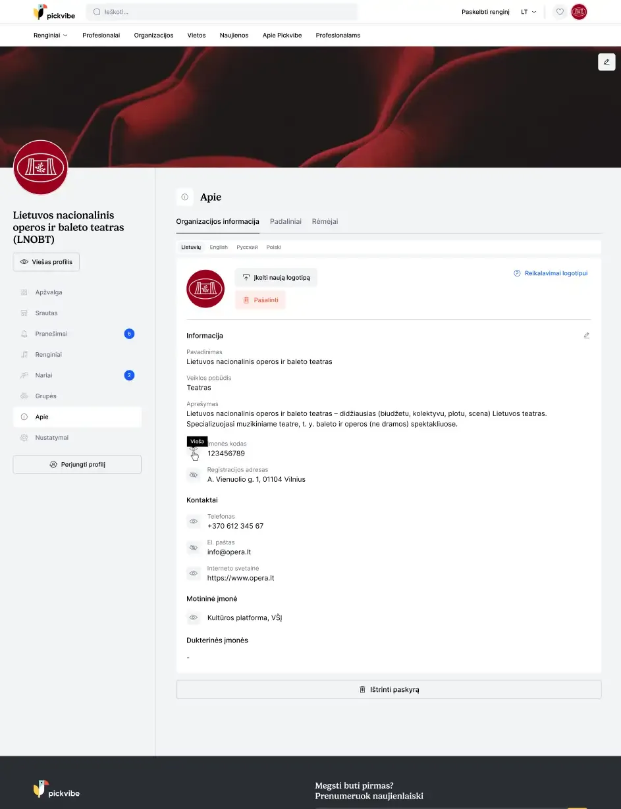Click the 123456789 company code value
Viewport: 621px width, 809px height.
(226, 454)
